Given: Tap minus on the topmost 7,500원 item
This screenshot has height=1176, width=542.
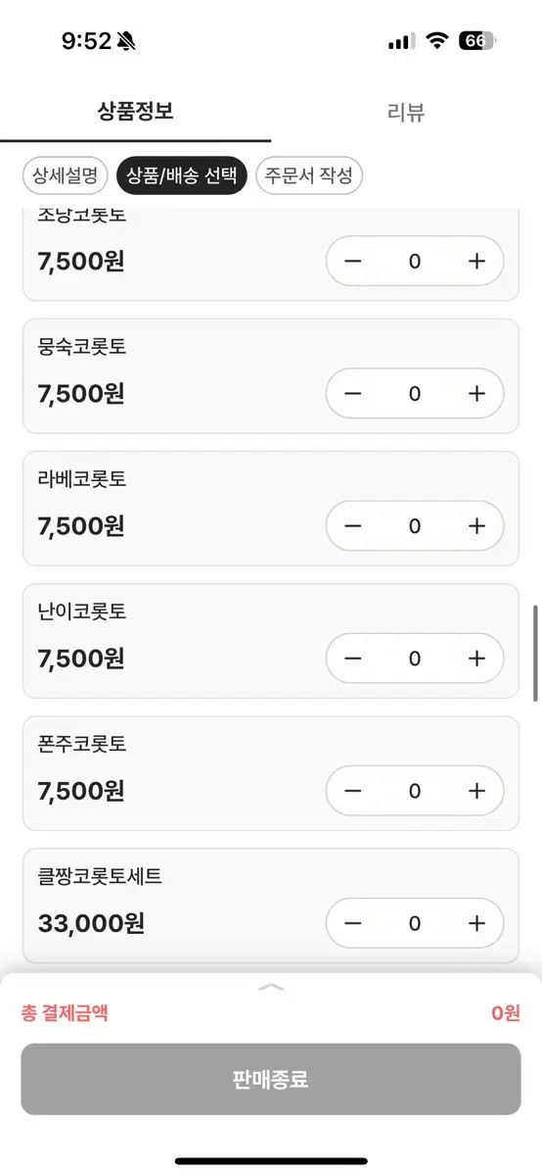Looking at the screenshot, I should (353, 262).
